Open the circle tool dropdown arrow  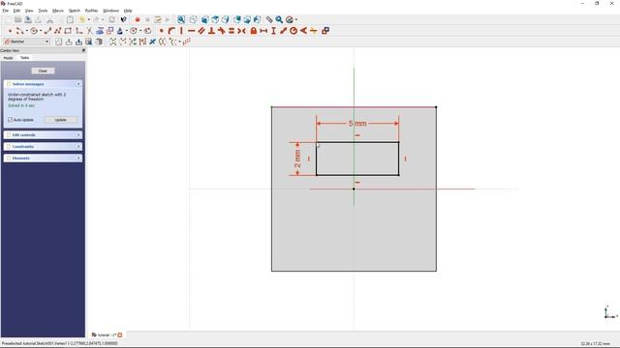pos(41,31)
